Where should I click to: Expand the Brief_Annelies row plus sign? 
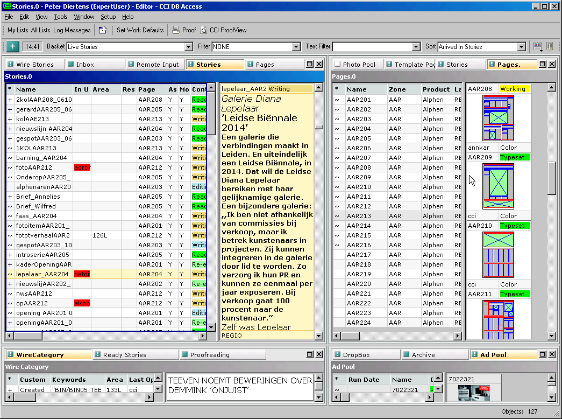pos(10,197)
